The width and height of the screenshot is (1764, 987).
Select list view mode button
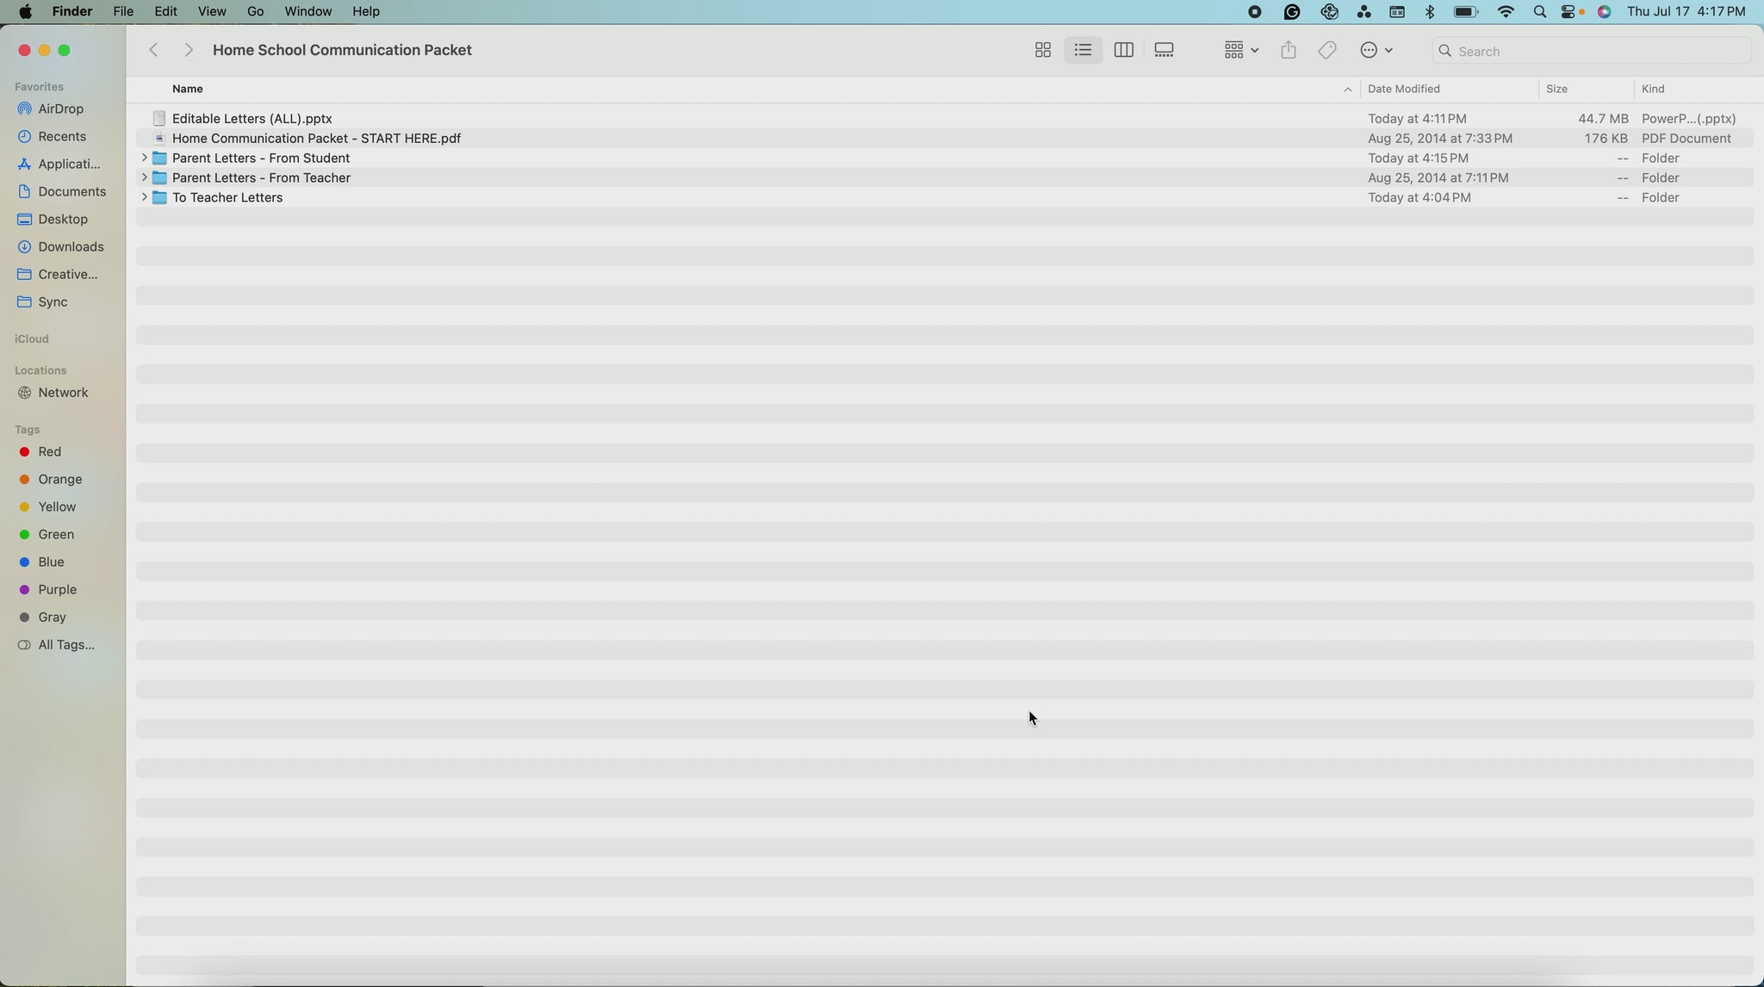click(1083, 51)
